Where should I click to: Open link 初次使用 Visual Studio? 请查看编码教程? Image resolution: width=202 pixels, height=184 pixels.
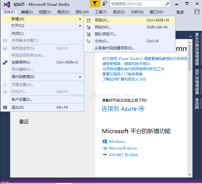pyautogui.click(x=145, y=59)
